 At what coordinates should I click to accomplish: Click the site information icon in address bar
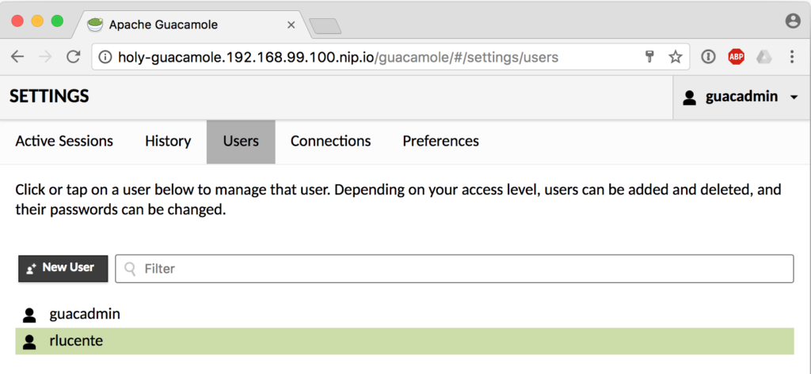point(105,57)
